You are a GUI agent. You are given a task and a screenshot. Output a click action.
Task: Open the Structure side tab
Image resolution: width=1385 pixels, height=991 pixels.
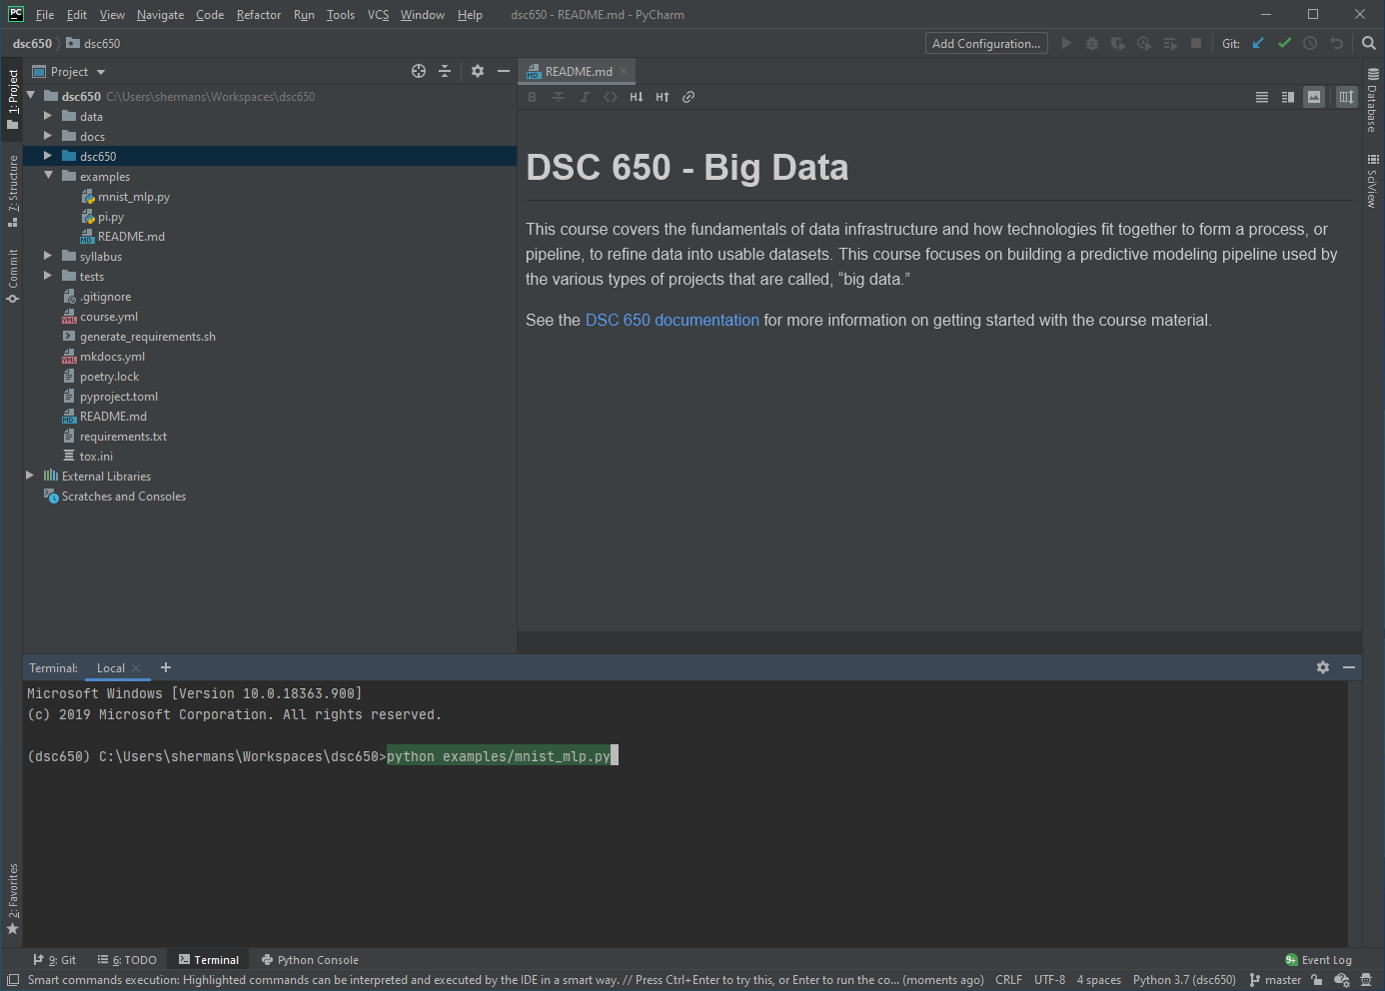[x=12, y=191]
